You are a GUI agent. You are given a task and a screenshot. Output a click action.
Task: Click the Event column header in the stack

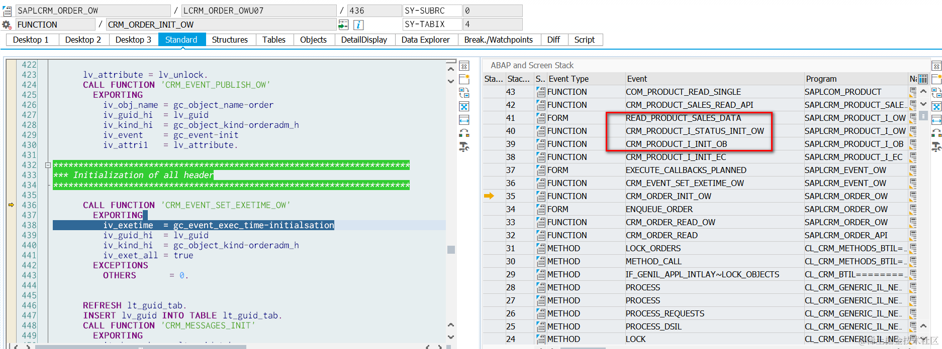[714, 79]
